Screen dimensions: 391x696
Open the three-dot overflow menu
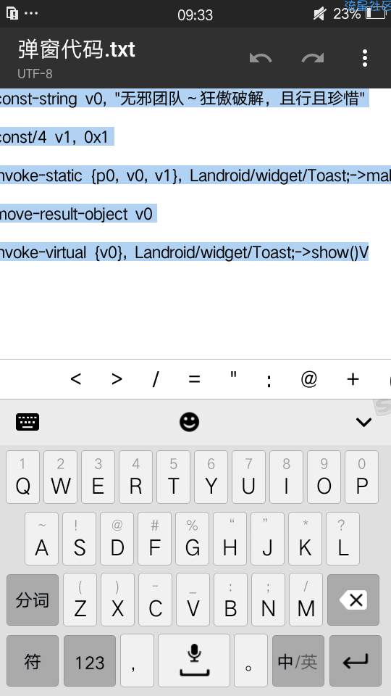pyautogui.click(x=364, y=58)
